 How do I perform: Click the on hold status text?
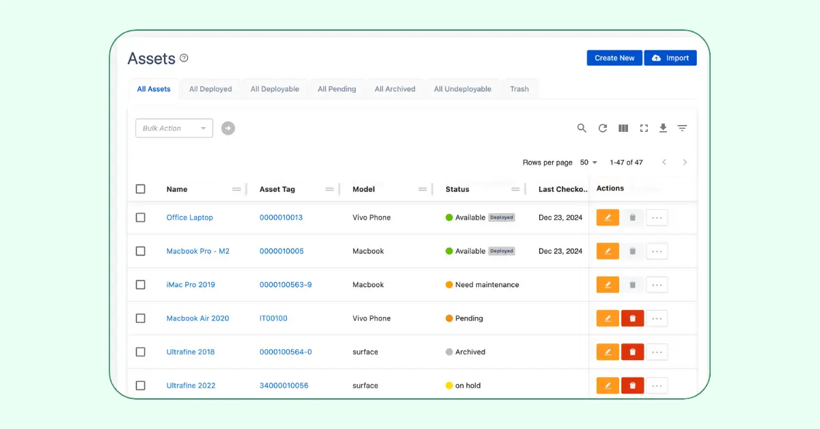(468, 385)
